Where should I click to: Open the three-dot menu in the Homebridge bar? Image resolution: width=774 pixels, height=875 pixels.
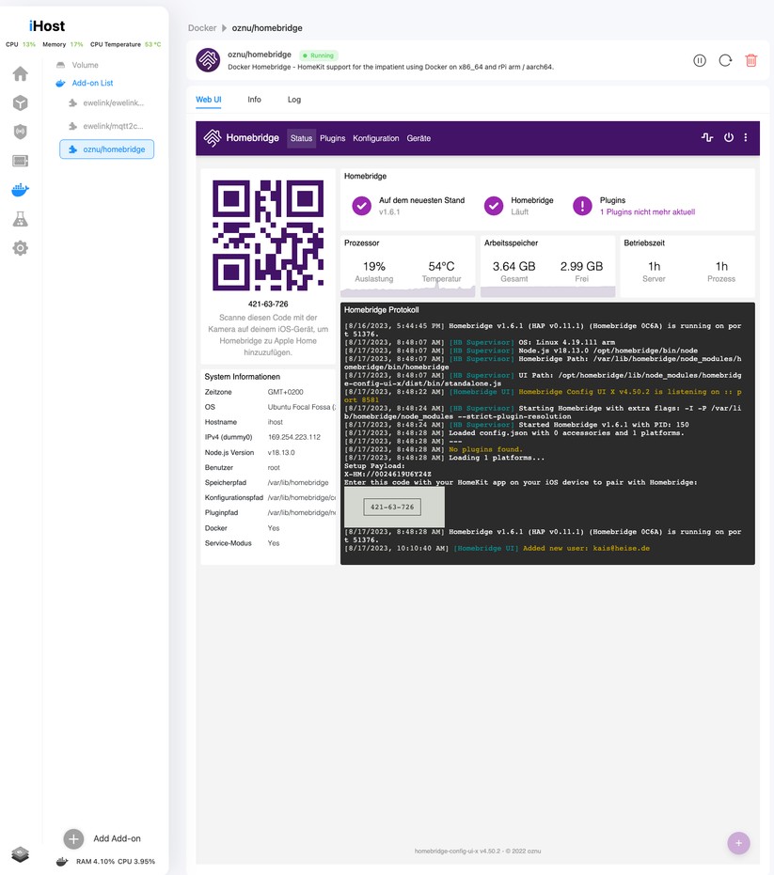pyautogui.click(x=746, y=137)
